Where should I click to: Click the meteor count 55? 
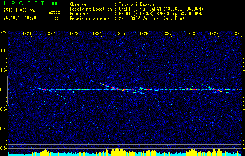pyautogui.click(x=56, y=18)
